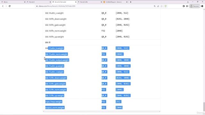Click the ollama.com address bar URL
Screen dimensions: 205x115
click(x=57, y=6)
